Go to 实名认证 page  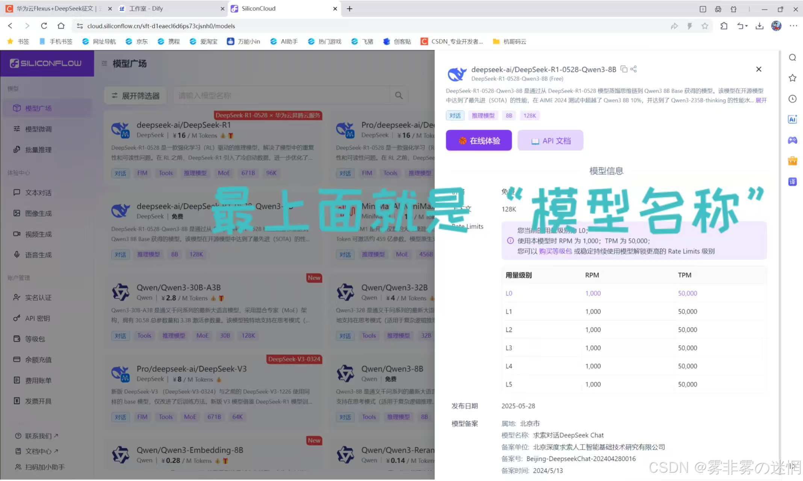point(47,298)
